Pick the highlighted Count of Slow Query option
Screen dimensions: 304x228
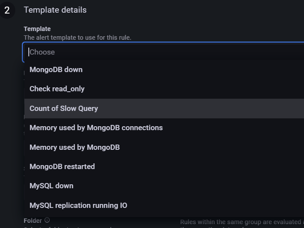[x=164, y=108]
